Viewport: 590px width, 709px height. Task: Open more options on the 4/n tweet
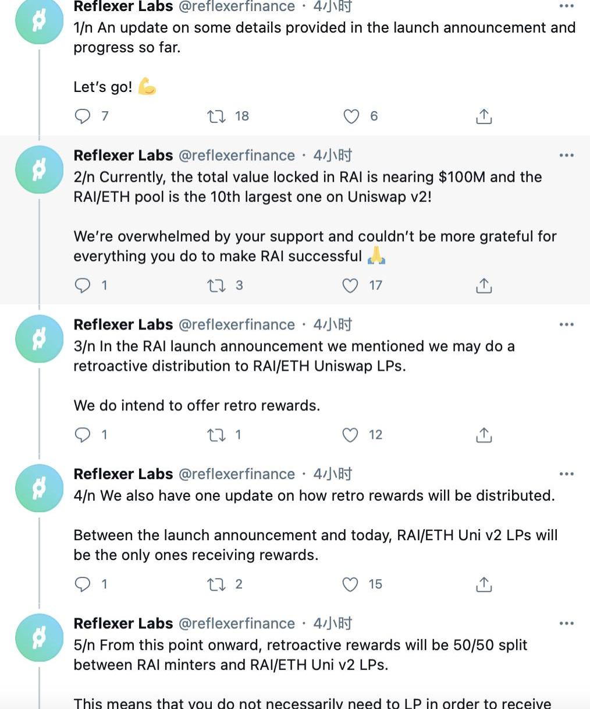pos(566,474)
